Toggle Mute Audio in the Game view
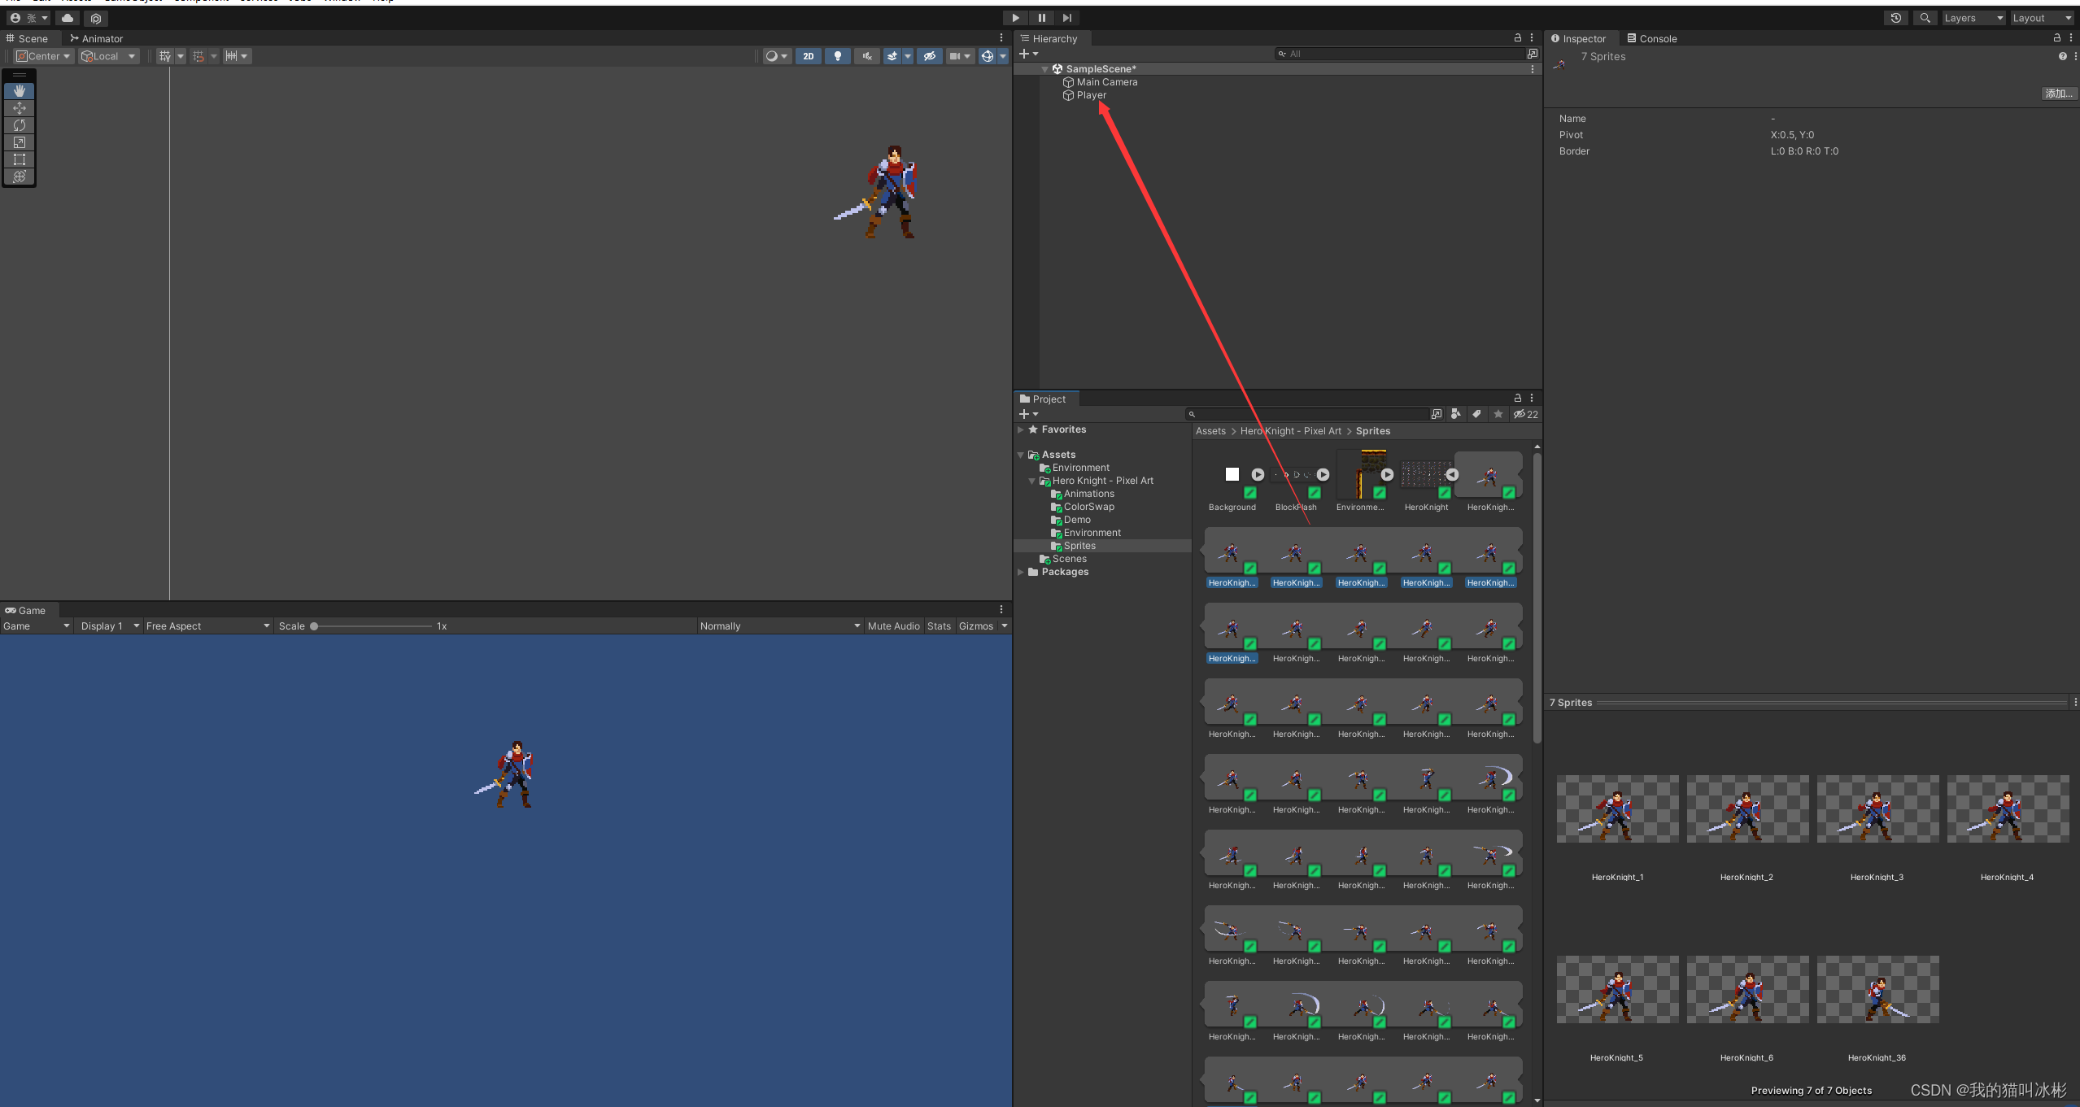2080x1107 pixels. [892, 626]
